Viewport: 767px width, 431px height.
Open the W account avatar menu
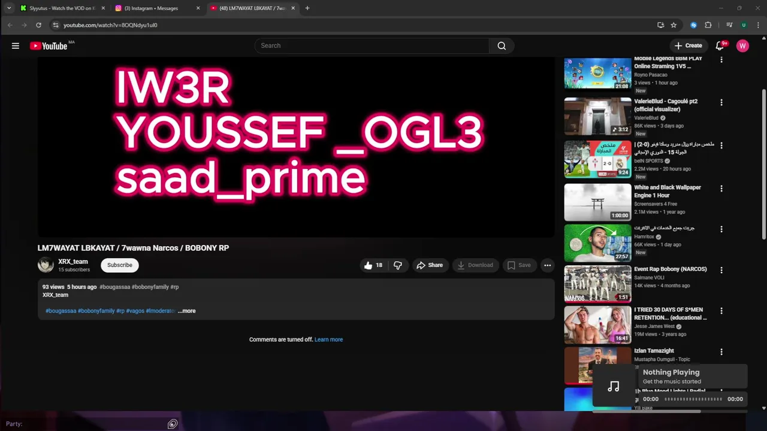[742, 45]
